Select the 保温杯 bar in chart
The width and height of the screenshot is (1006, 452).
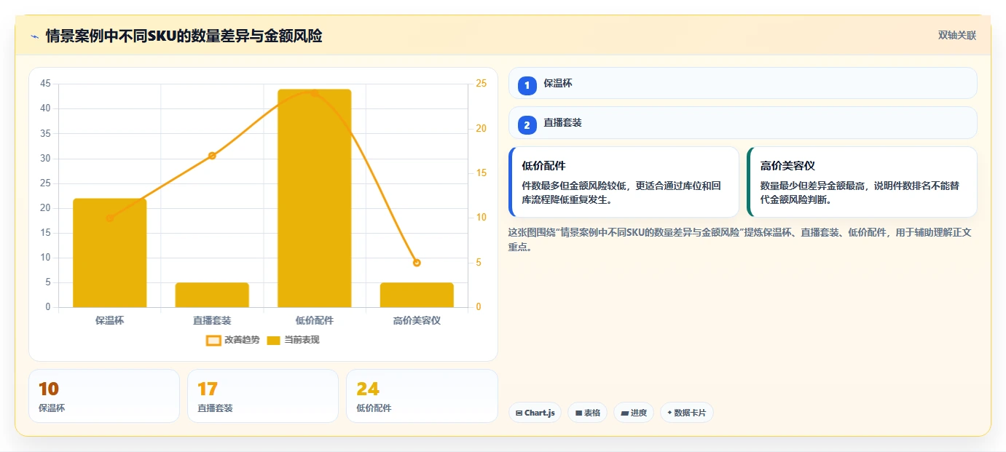click(x=109, y=253)
